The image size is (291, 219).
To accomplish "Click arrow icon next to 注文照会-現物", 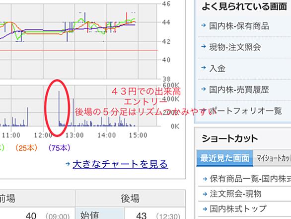I will point(205,194).
